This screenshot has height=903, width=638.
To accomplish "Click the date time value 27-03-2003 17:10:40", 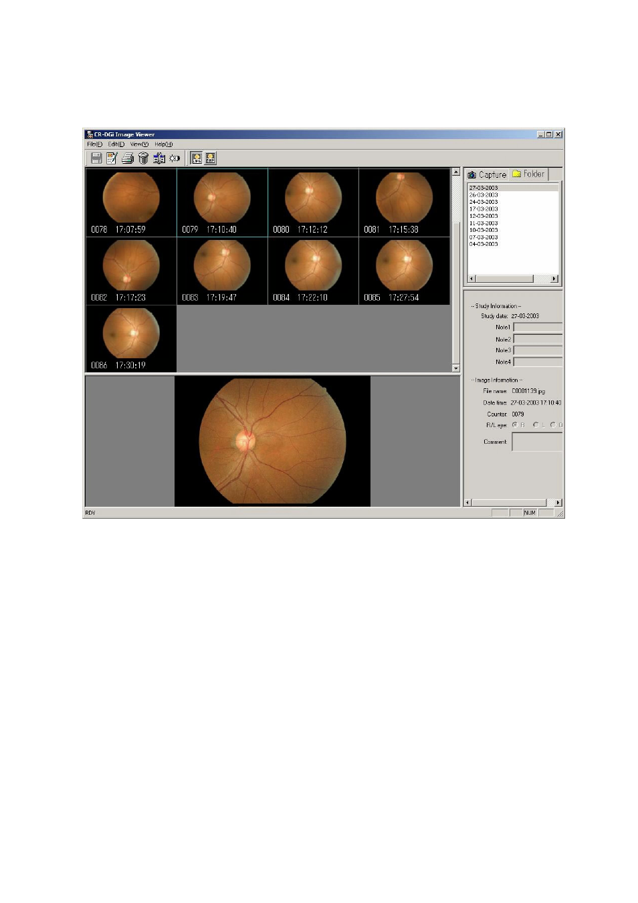I will click(536, 403).
